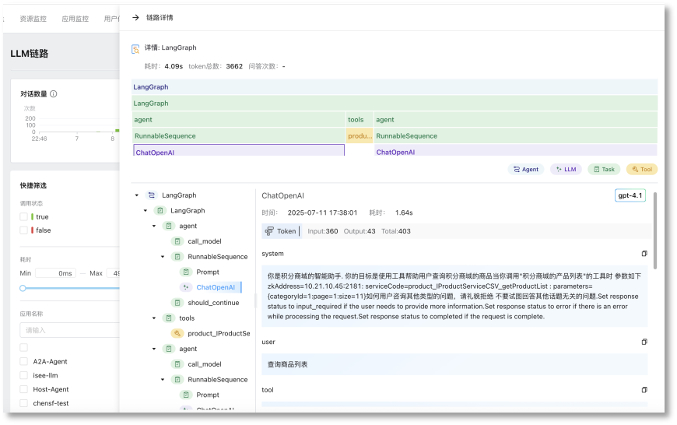
Task: Click the 详情 LangGraph document icon
Action: [135, 48]
